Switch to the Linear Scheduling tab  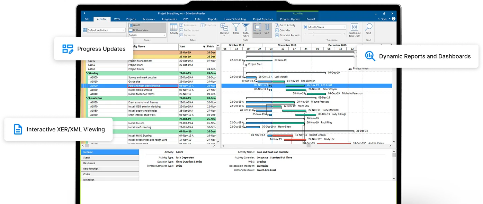235,19
